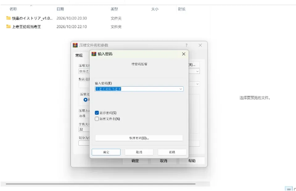Sort files by 日期 column header
This screenshot has width=296, height=191.
(x=60, y=9)
